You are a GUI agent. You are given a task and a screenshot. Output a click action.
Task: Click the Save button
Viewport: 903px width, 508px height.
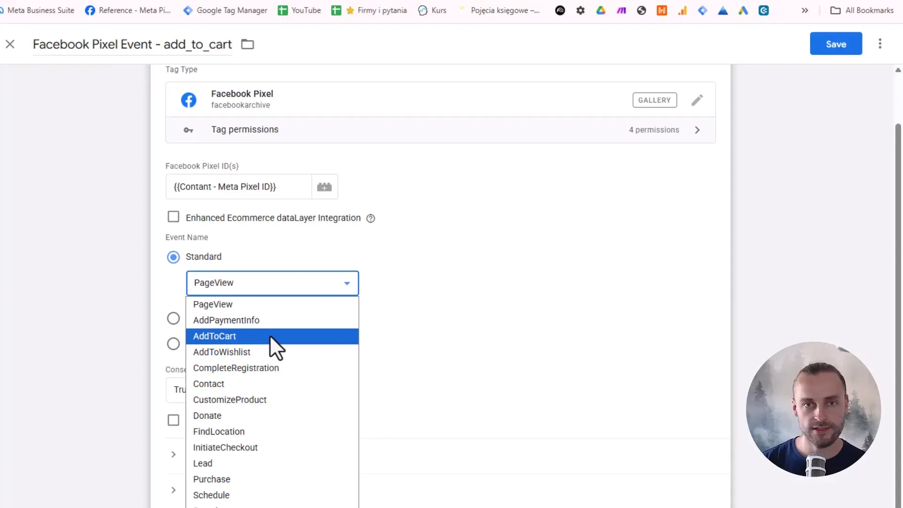point(836,44)
